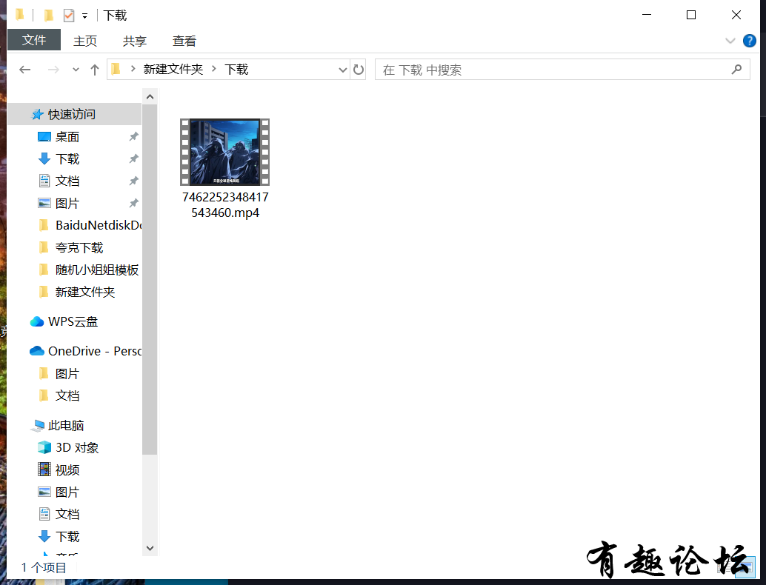Click the search magnifier icon
This screenshot has width=766, height=585.
pyautogui.click(x=736, y=70)
